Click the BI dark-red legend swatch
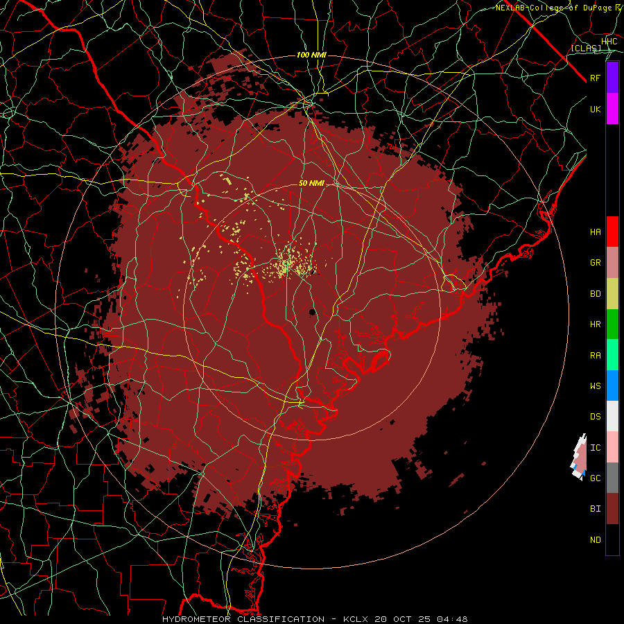Image resolution: width=624 pixels, height=624 pixels. coord(612,509)
